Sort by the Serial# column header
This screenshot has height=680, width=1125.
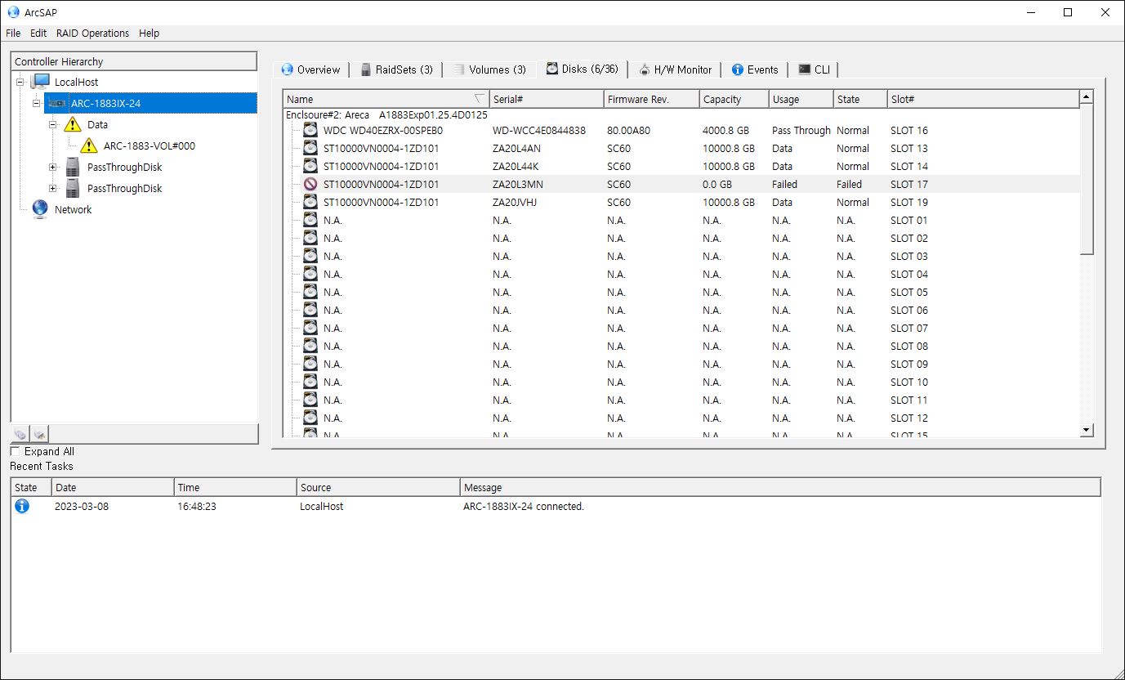547,99
